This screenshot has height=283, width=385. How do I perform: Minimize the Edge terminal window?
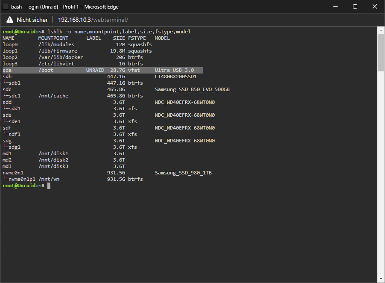pos(335,7)
